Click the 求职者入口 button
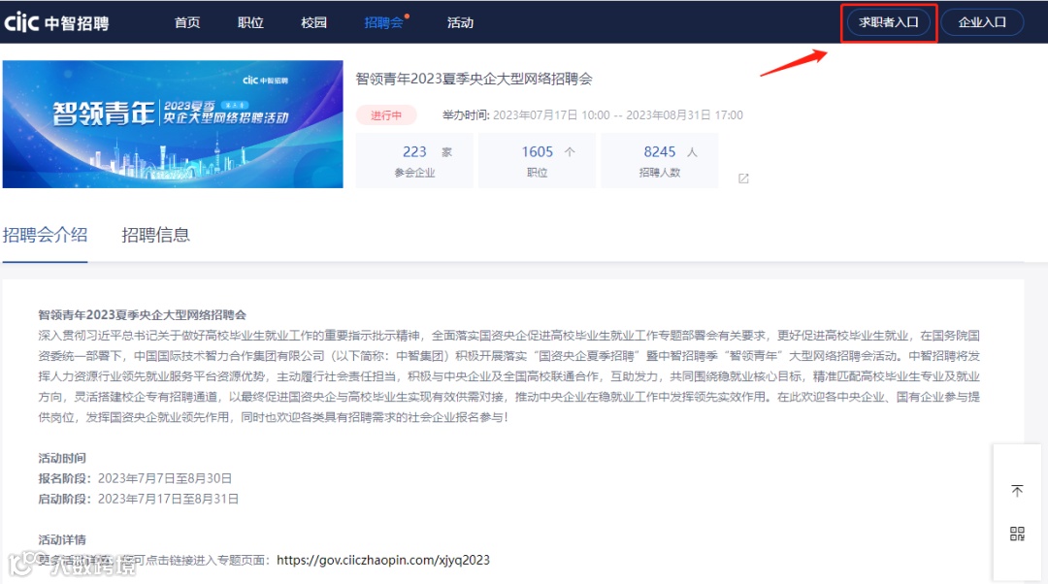The height and width of the screenshot is (584, 1048). (888, 22)
